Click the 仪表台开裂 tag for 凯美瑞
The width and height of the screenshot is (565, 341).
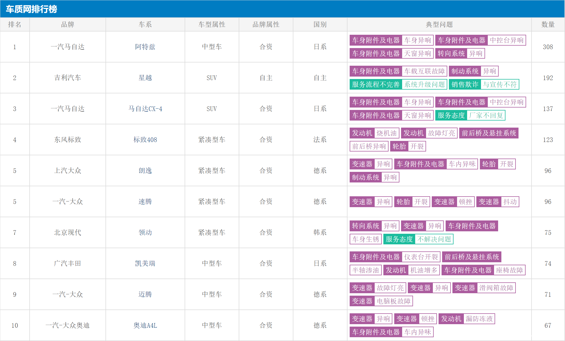pyautogui.click(x=421, y=257)
